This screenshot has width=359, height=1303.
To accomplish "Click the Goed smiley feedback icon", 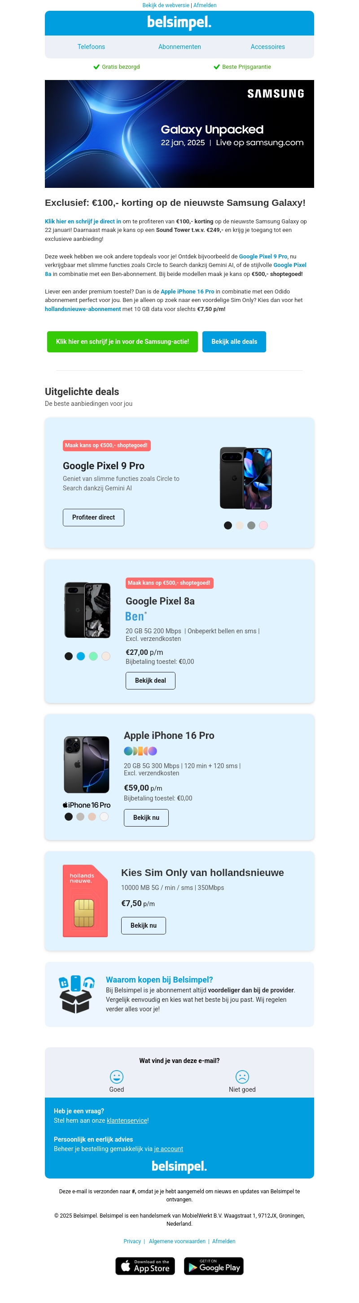I will [117, 1076].
